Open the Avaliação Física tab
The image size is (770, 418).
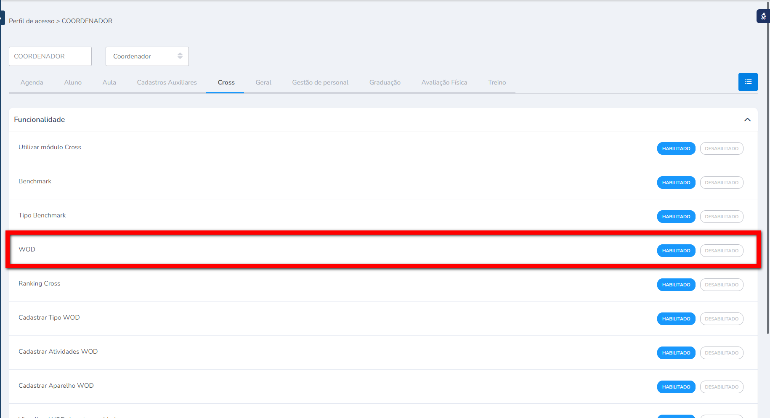tap(444, 82)
